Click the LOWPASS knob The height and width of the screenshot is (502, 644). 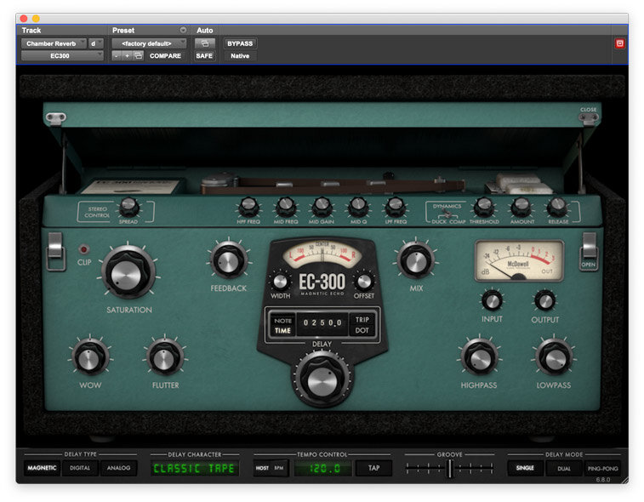tap(554, 358)
